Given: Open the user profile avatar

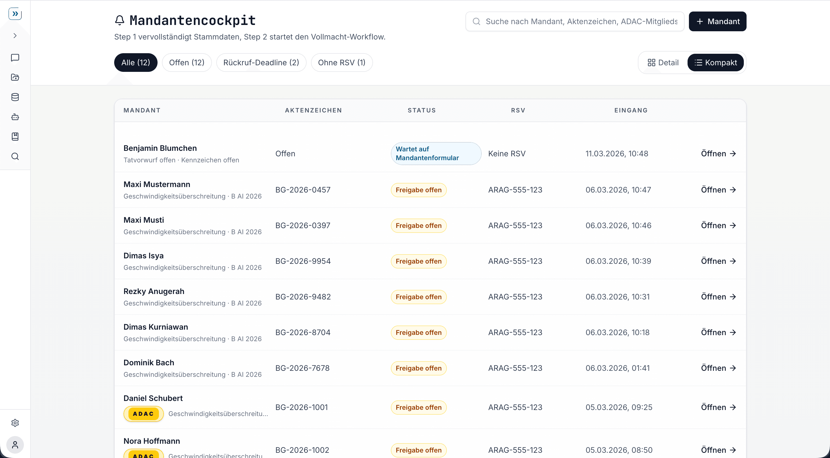Looking at the screenshot, I should pos(15,445).
